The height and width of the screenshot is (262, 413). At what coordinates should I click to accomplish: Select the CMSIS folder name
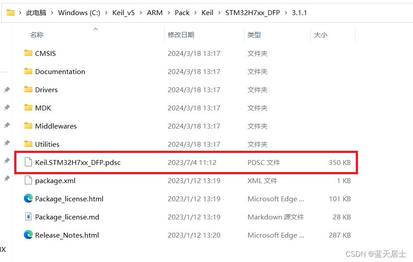(45, 54)
